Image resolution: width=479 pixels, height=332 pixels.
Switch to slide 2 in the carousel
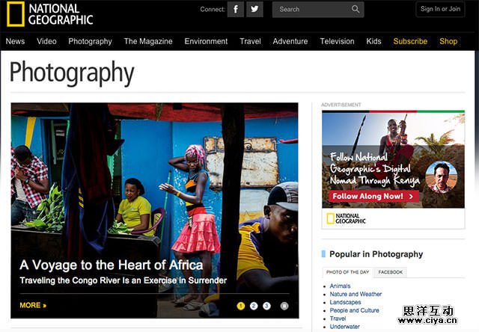[x=254, y=306]
